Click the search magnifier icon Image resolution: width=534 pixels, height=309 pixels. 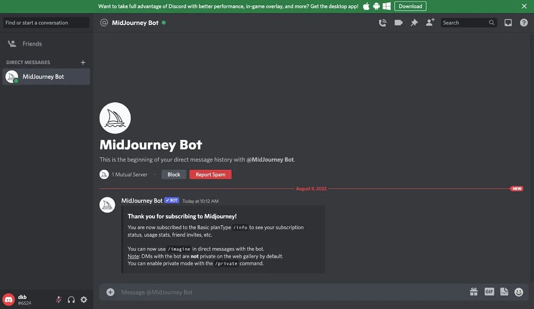pyautogui.click(x=491, y=22)
